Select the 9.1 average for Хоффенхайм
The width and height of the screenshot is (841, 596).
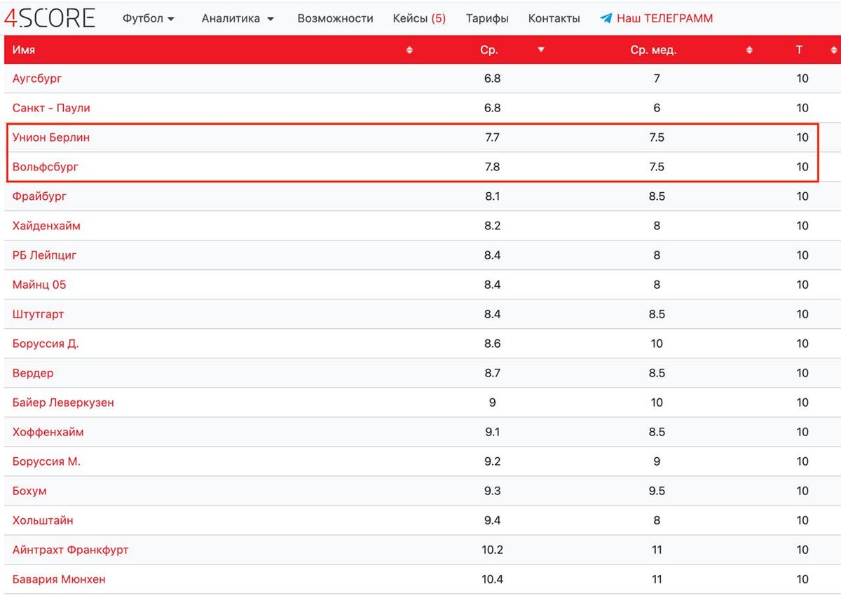493,432
